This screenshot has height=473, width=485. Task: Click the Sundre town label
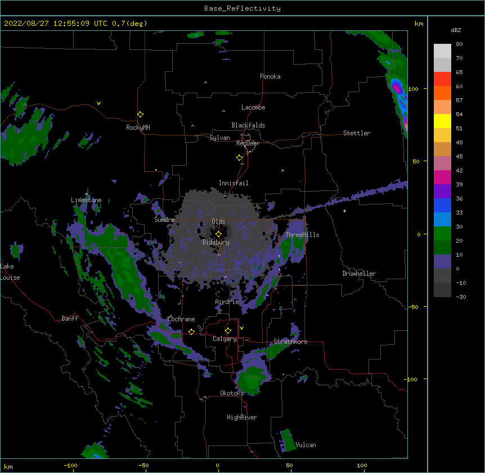click(x=164, y=220)
